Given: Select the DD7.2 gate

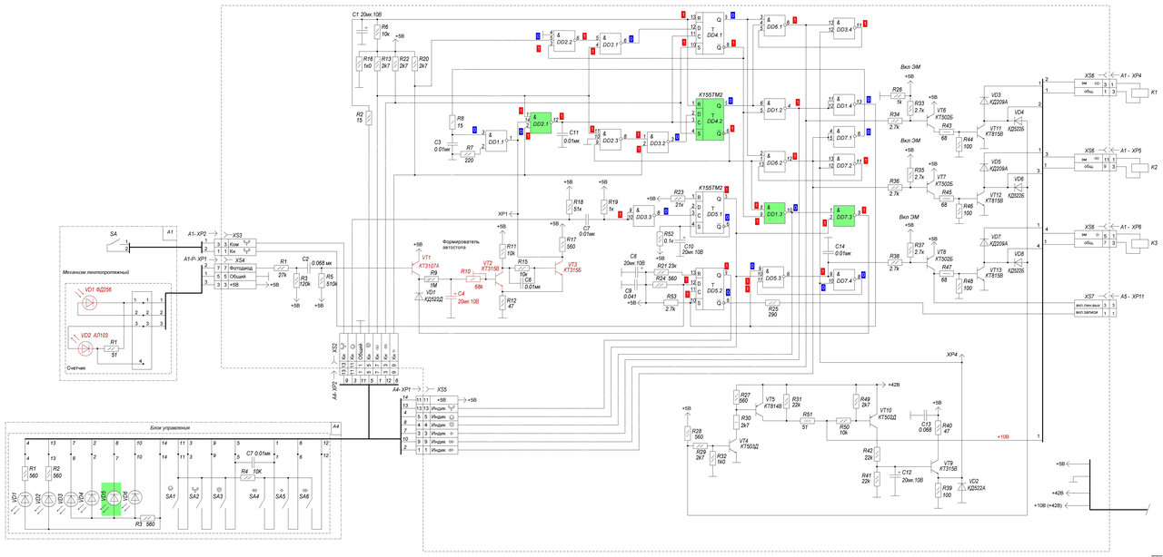Looking at the screenshot, I should coord(844,163).
